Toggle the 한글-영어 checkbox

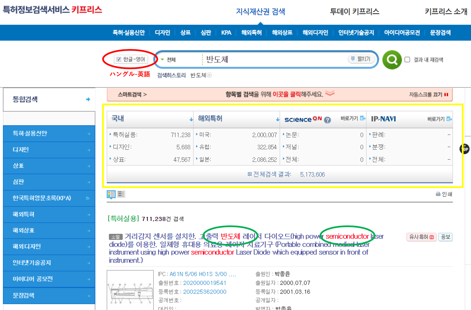click(x=119, y=59)
